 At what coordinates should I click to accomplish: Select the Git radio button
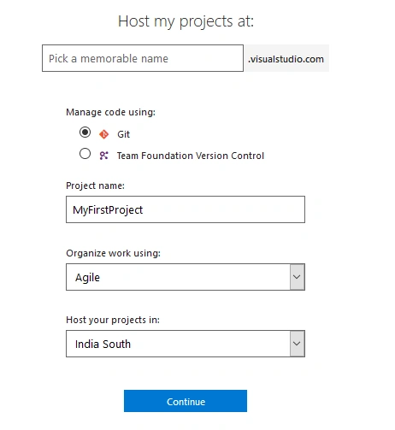click(85, 133)
